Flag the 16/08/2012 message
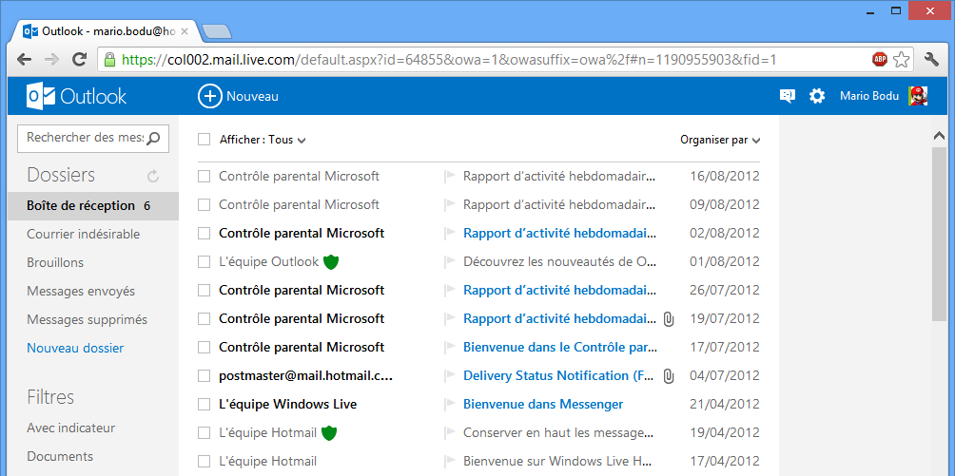This screenshot has height=476, width=955. [450, 177]
